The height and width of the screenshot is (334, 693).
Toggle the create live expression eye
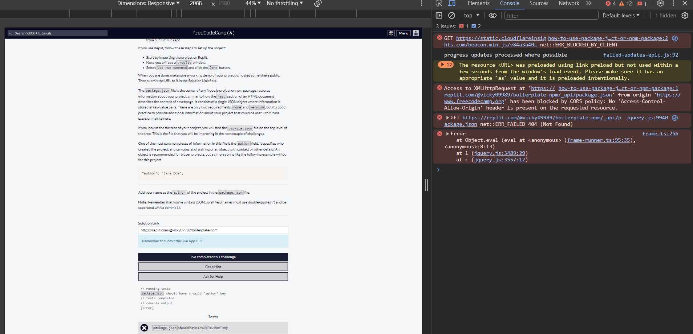coord(493,15)
